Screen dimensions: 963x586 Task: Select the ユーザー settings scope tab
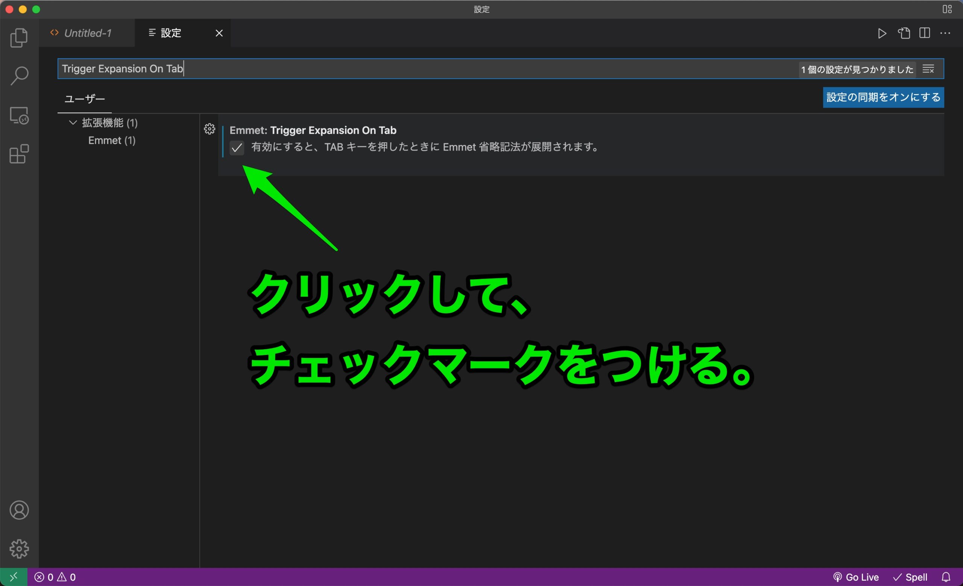point(84,99)
